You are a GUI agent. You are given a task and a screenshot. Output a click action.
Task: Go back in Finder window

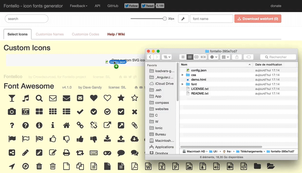tap(150, 57)
